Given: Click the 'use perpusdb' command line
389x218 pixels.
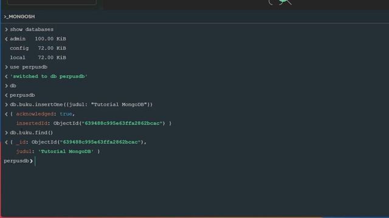Looking at the screenshot, I should coord(29,67).
